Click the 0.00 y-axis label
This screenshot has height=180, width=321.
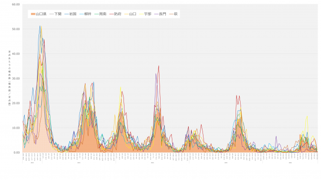17,152
